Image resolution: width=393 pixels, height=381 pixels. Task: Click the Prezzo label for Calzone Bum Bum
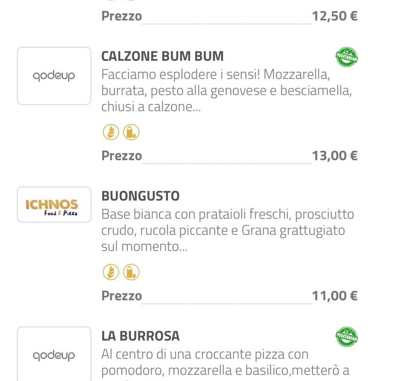pos(122,156)
